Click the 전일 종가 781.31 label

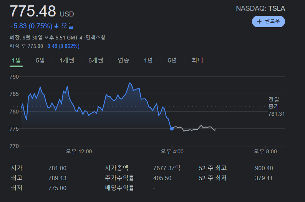[277, 107]
